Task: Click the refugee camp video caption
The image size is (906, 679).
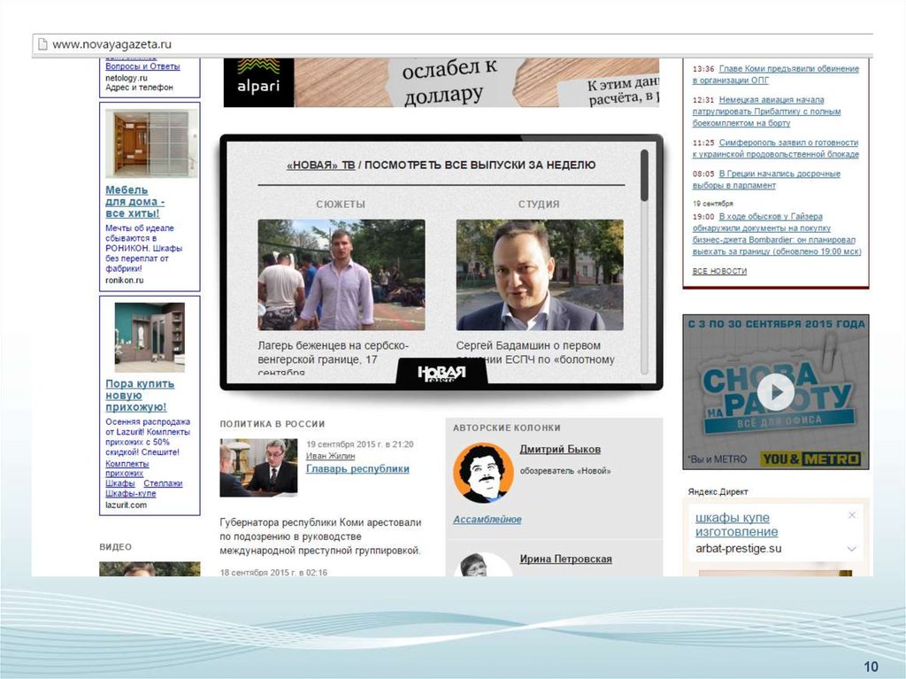Action: [334, 359]
